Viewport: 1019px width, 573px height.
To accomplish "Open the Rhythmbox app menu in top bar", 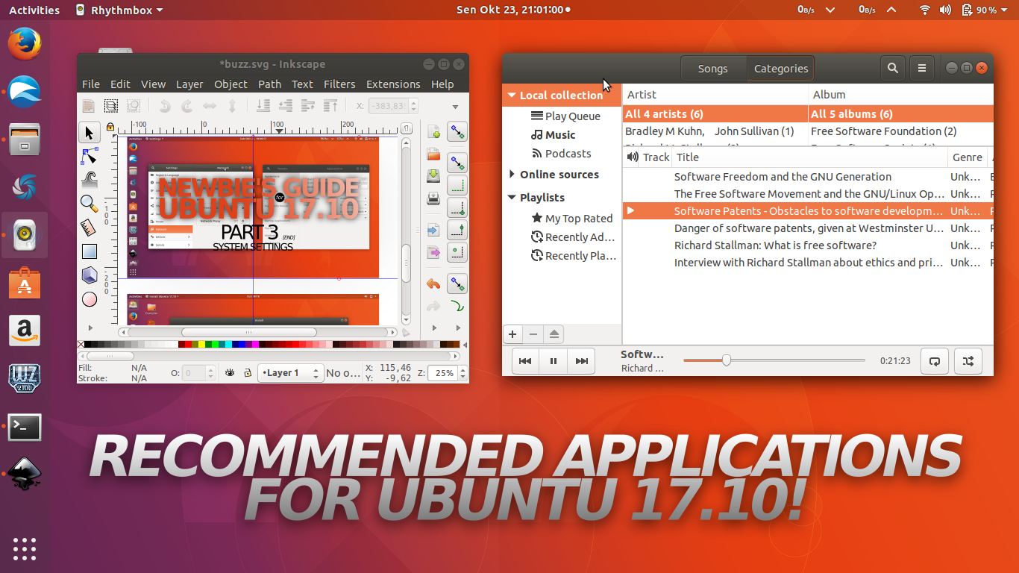I will [119, 10].
